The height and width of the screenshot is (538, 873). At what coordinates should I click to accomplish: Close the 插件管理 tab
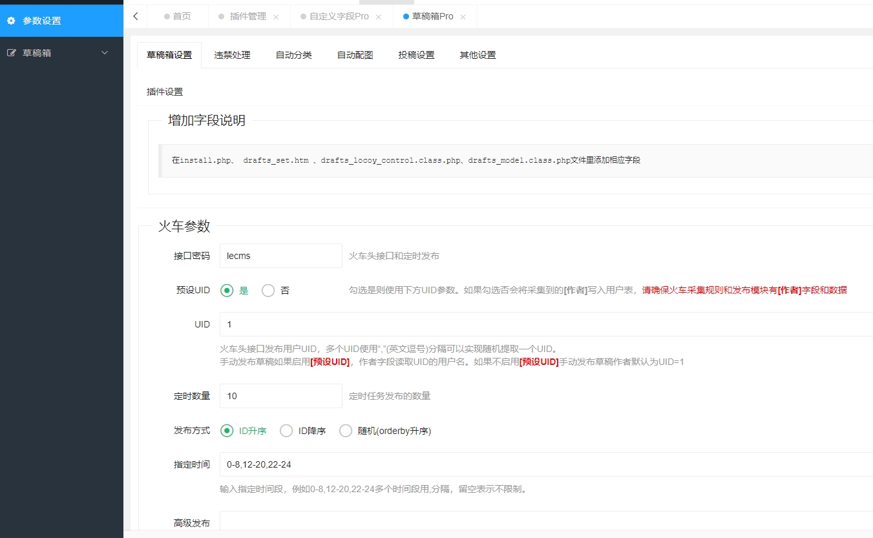coord(276,17)
